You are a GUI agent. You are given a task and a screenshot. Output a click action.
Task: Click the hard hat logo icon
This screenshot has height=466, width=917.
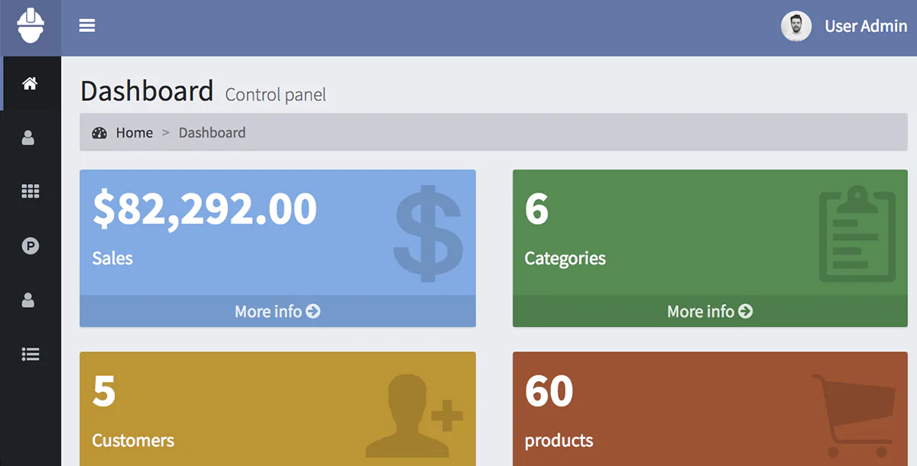click(31, 26)
